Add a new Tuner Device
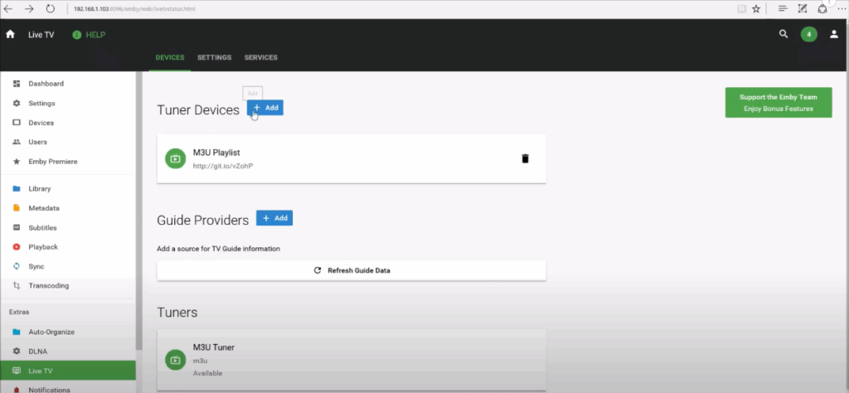This screenshot has width=849, height=393. coord(265,108)
